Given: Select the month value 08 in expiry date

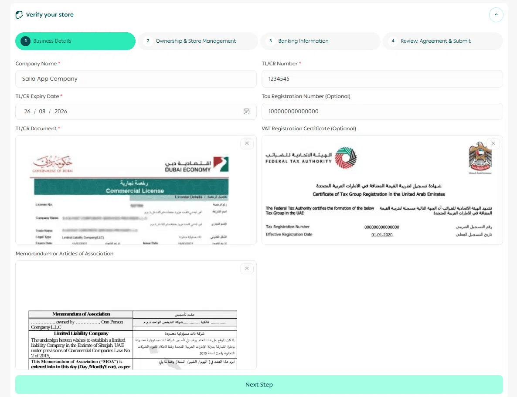Looking at the screenshot, I should pyautogui.click(x=42, y=112).
